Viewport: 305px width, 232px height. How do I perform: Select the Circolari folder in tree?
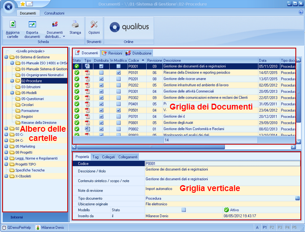[28, 105]
